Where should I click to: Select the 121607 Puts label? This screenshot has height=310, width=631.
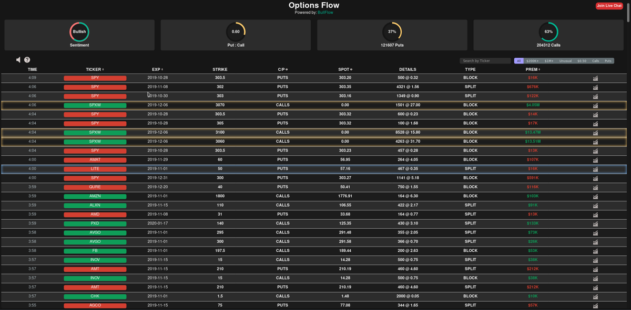[x=392, y=45]
